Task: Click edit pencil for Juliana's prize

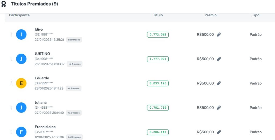Action: 219,108
